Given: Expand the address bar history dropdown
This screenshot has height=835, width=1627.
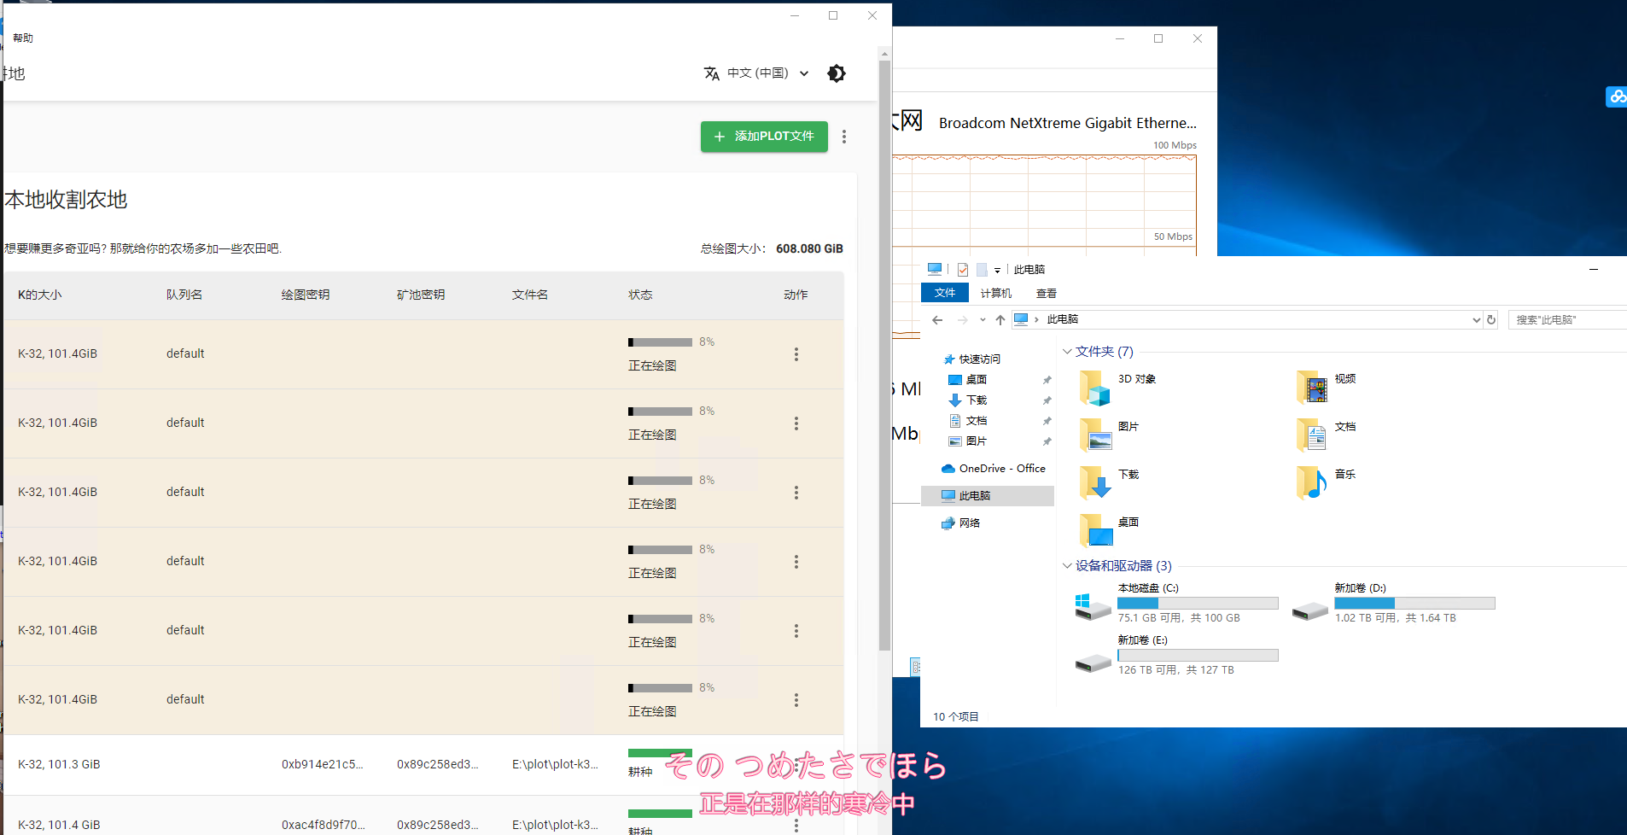Looking at the screenshot, I should [x=1476, y=320].
